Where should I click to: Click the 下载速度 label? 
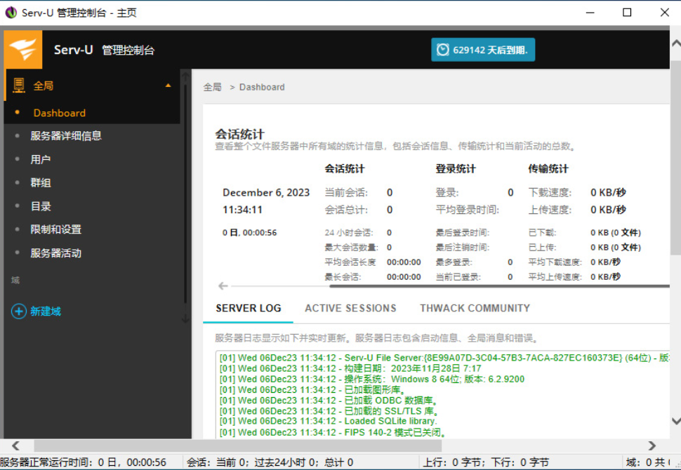coord(550,192)
